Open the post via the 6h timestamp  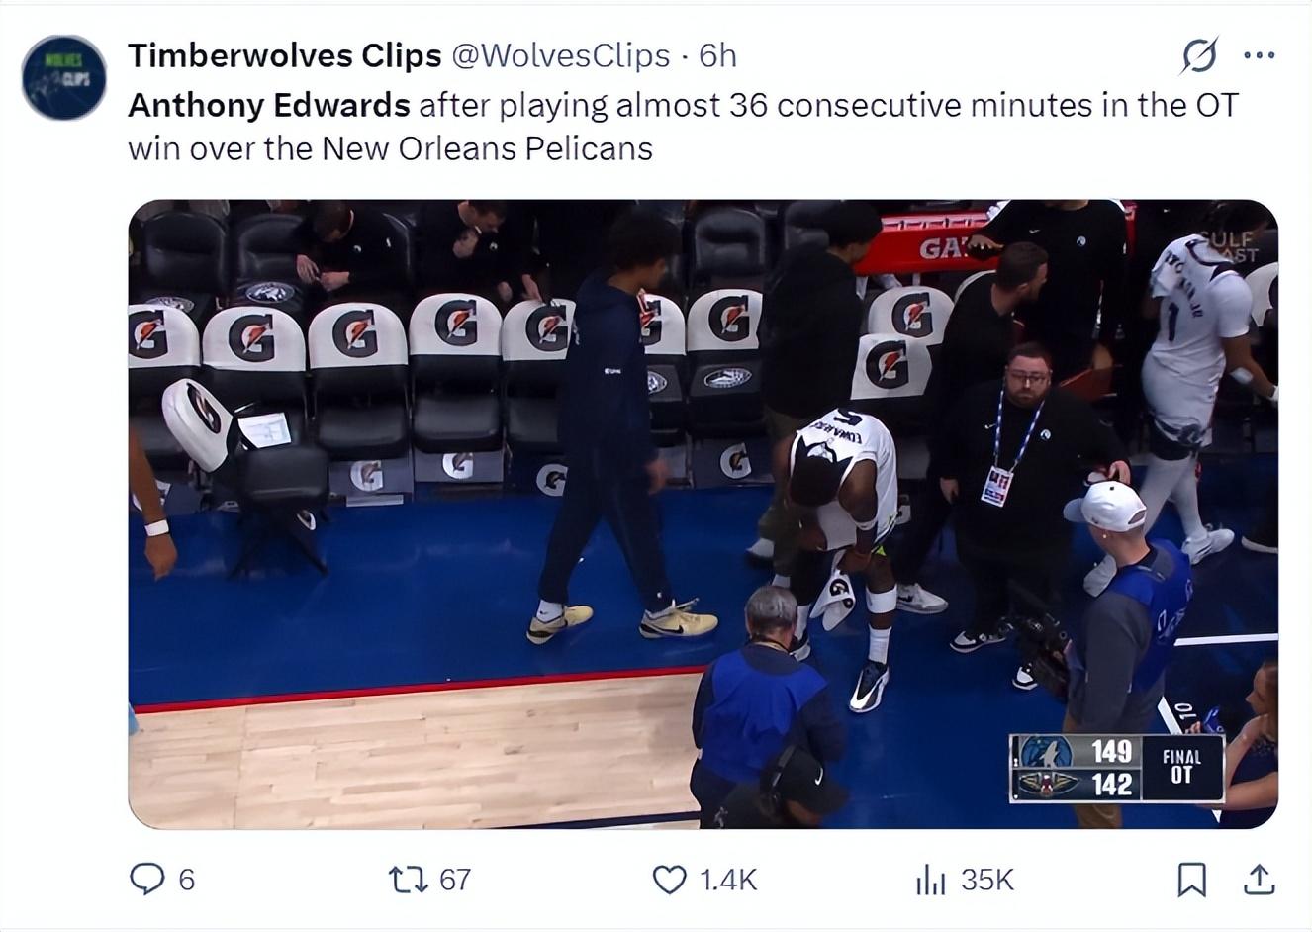point(717,55)
